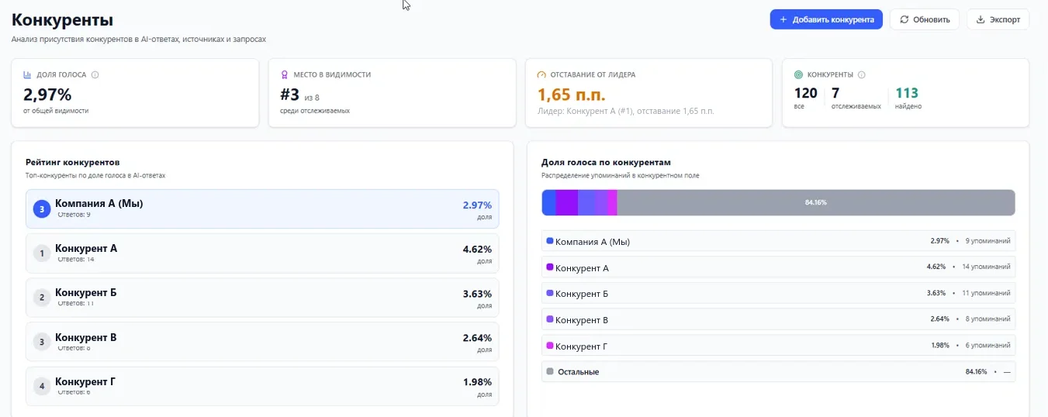Click purple legend dot of Конкурент А
Image resolution: width=1048 pixels, height=417 pixels.
coord(550,267)
